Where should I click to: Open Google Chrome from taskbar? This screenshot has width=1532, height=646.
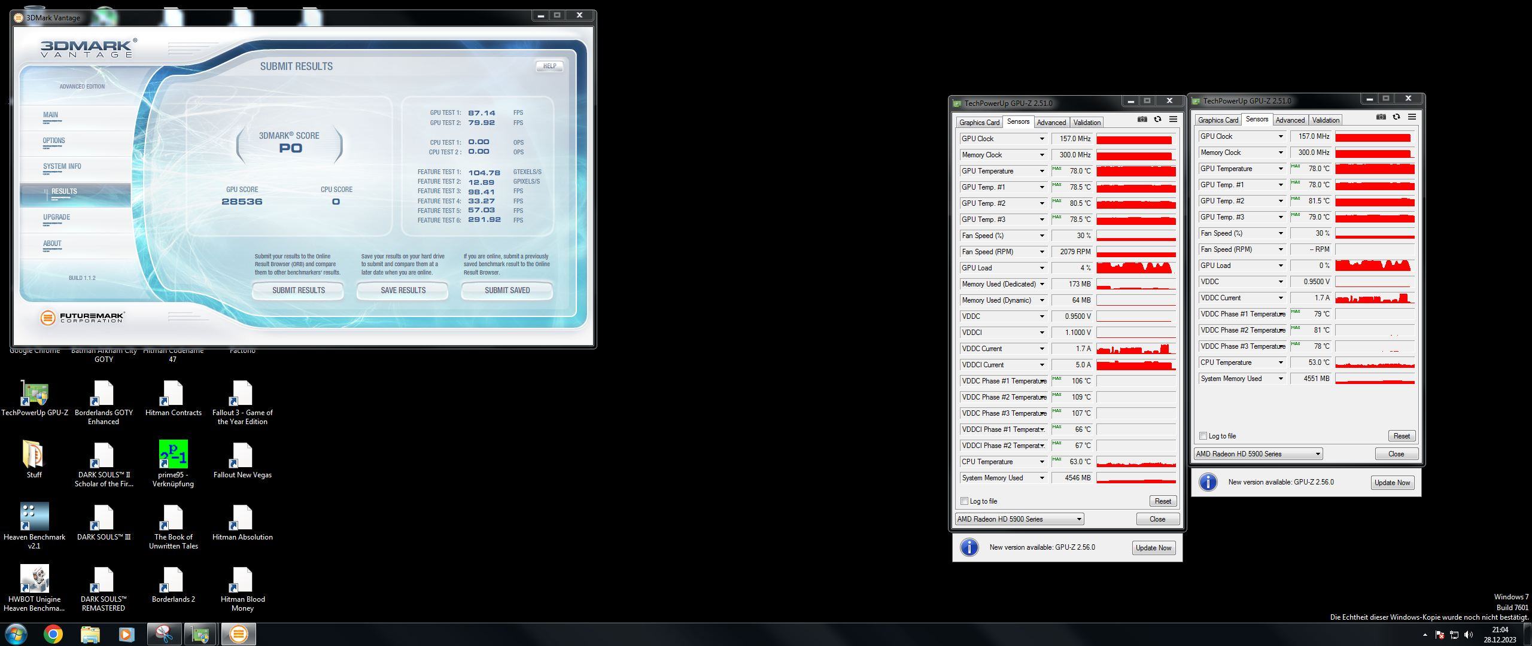tap(53, 634)
